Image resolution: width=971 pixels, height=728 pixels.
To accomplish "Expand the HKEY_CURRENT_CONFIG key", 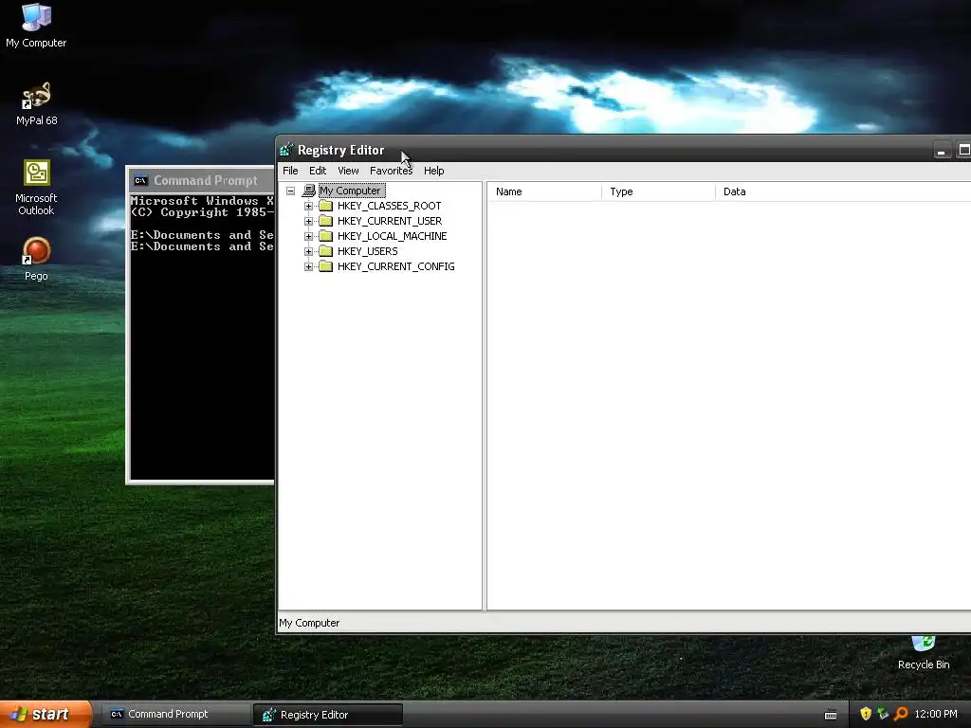I will pos(308,266).
